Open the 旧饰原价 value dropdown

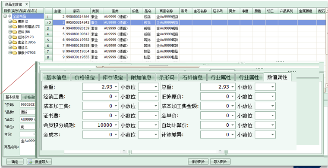233,97
